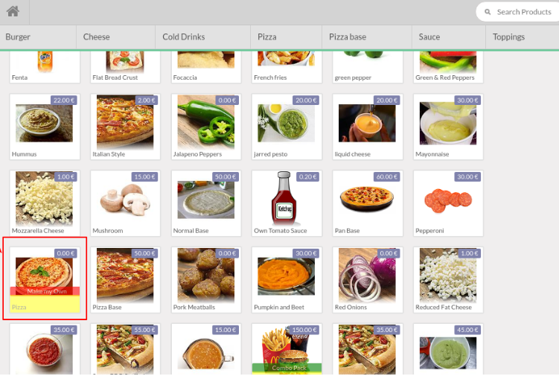Viewport: 559px width, 379px height.
Task: Add Pork Meatballs to order
Action: pyautogui.click(x=206, y=280)
